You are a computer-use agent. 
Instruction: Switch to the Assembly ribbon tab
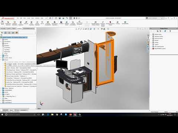coord(3,28)
